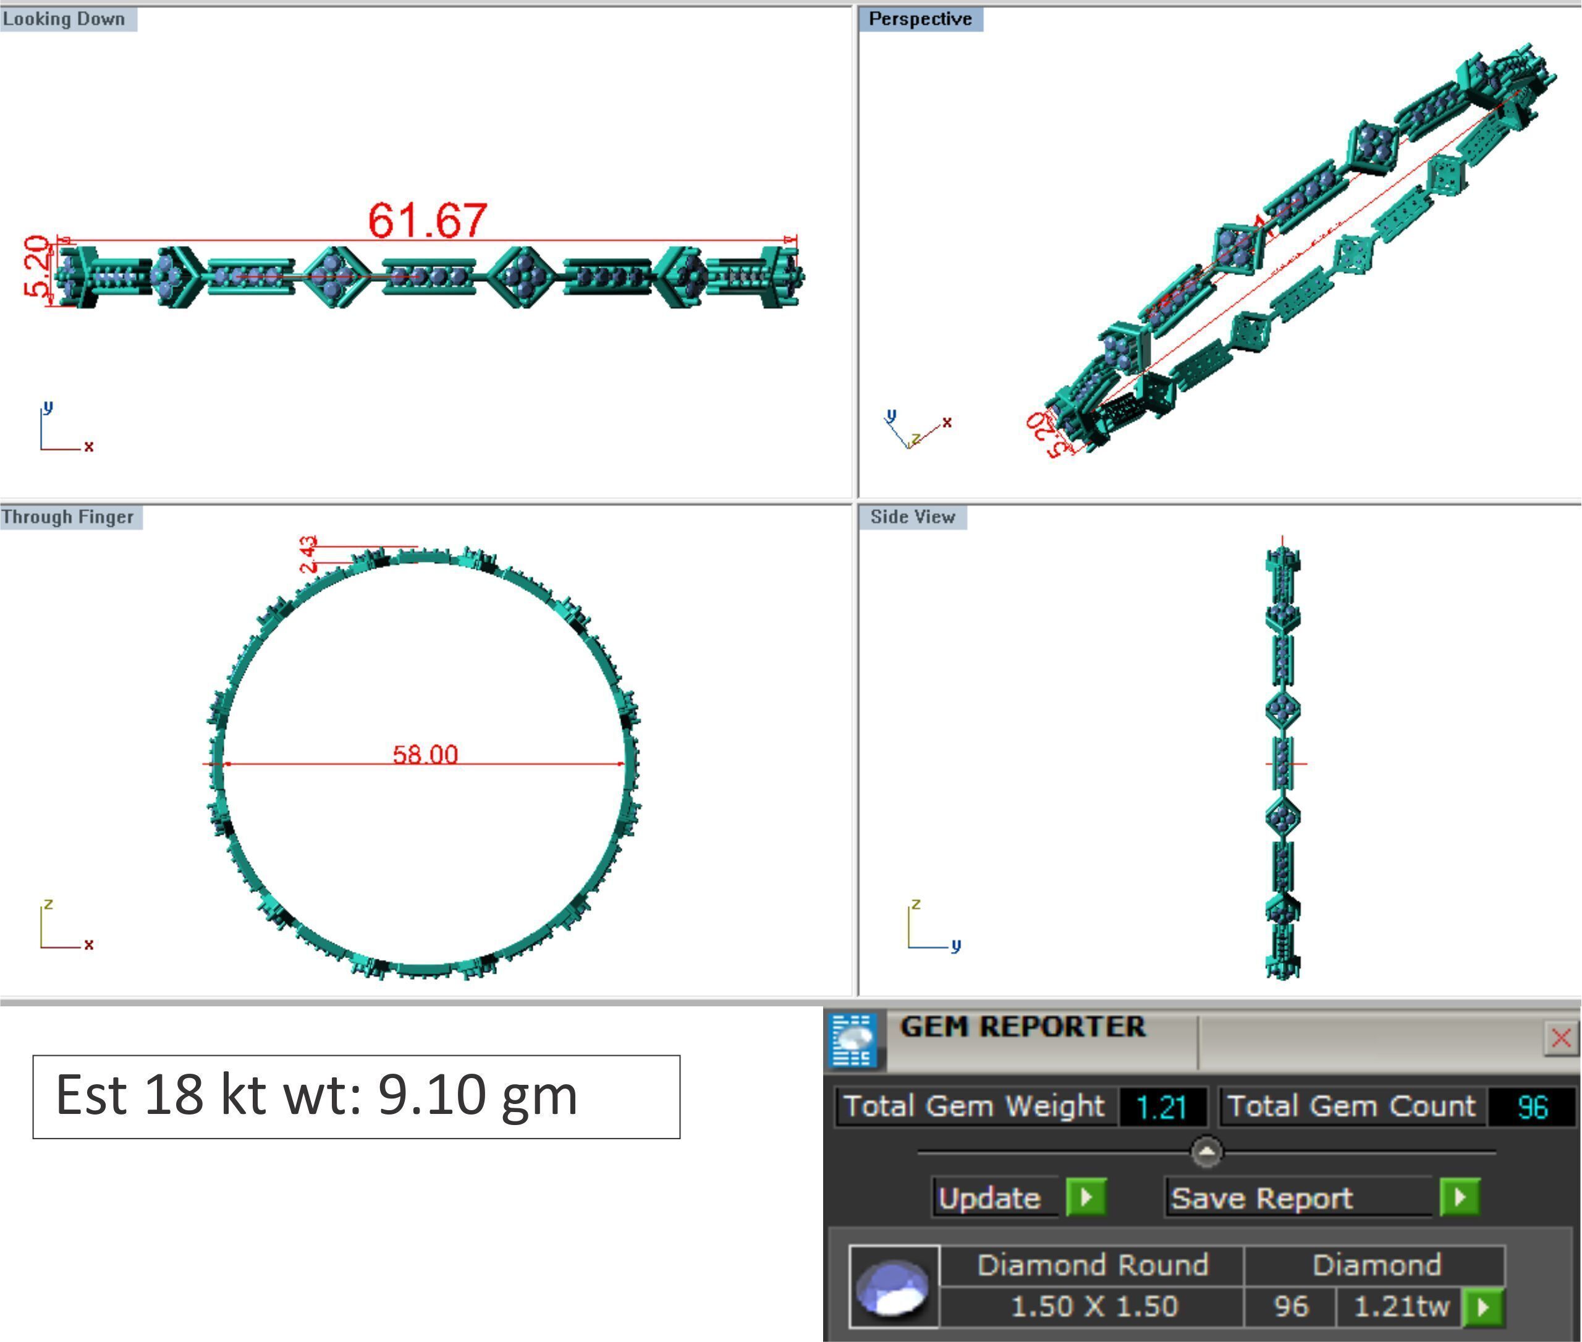Select the Through Finger viewport label

point(70,517)
